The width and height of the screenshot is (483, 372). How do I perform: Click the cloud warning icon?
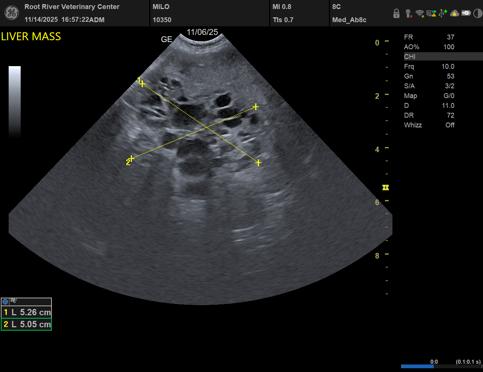point(454,14)
